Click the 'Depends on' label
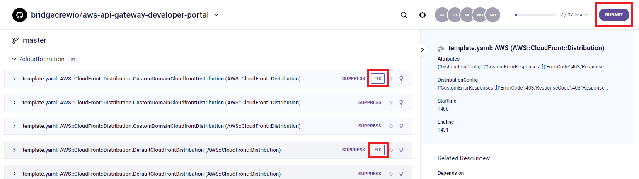Image resolution: width=639 pixels, height=179 pixels. tap(450, 173)
